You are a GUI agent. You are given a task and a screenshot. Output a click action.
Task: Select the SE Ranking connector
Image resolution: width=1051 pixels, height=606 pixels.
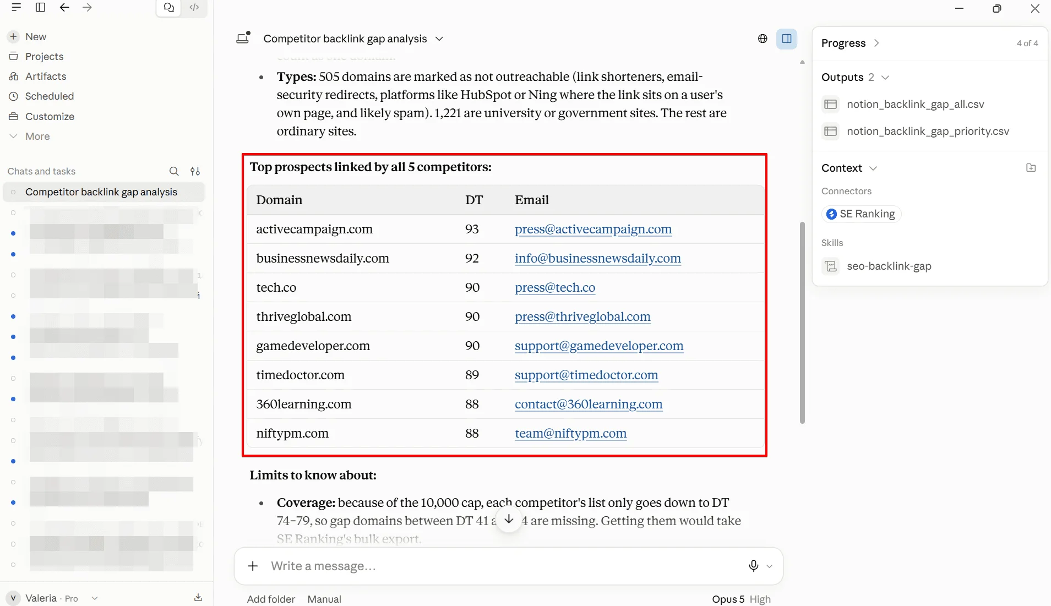click(x=861, y=214)
